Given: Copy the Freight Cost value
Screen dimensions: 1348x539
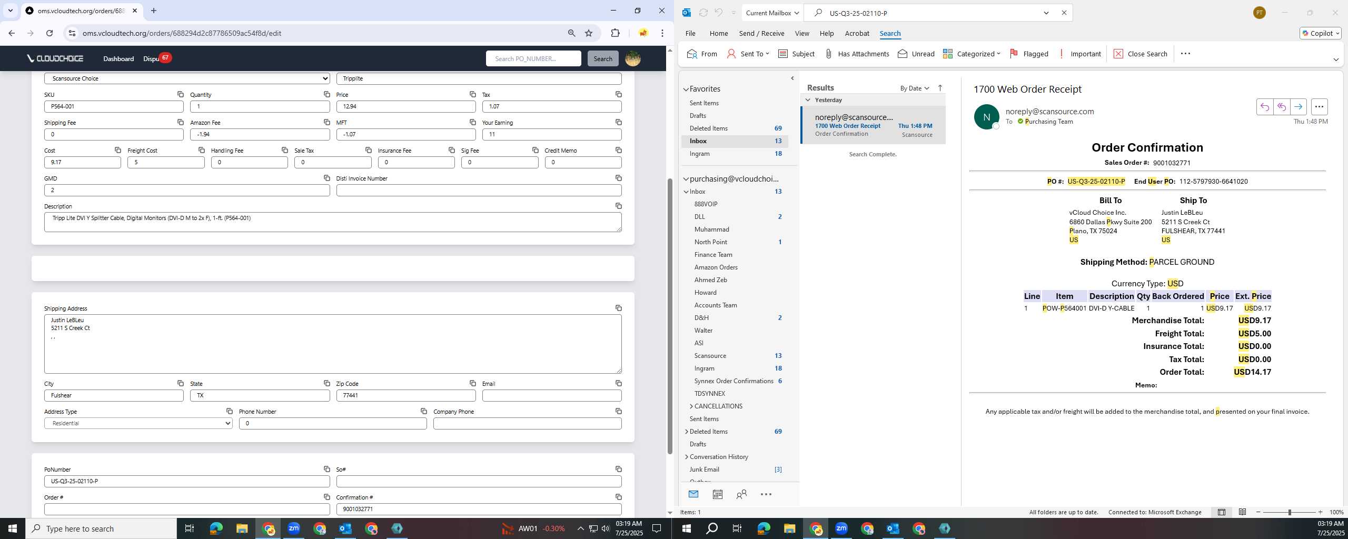Looking at the screenshot, I should [x=202, y=150].
